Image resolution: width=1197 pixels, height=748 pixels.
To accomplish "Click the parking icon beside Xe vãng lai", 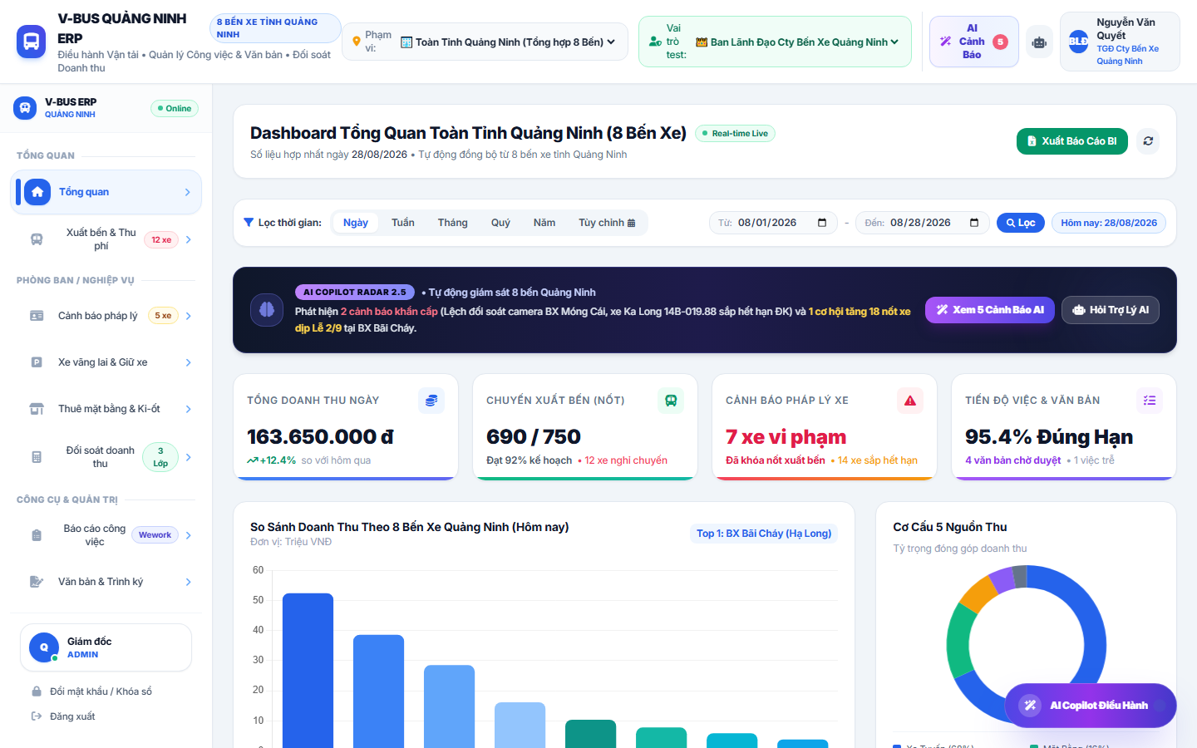I will (x=37, y=362).
